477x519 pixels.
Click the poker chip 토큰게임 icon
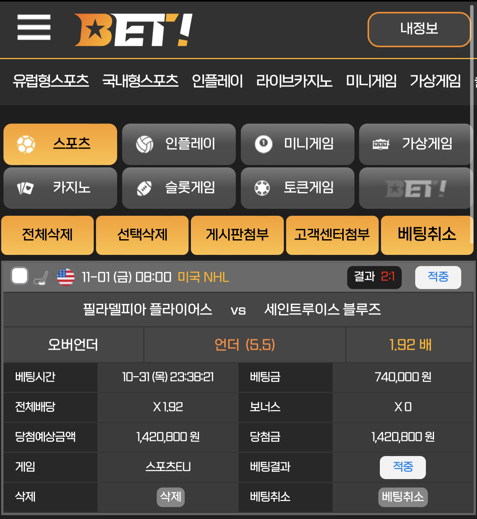[262, 188]
